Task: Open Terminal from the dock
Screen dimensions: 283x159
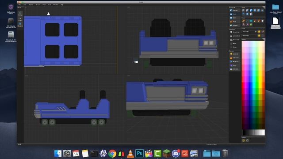Action: click(x=94, y=154)
